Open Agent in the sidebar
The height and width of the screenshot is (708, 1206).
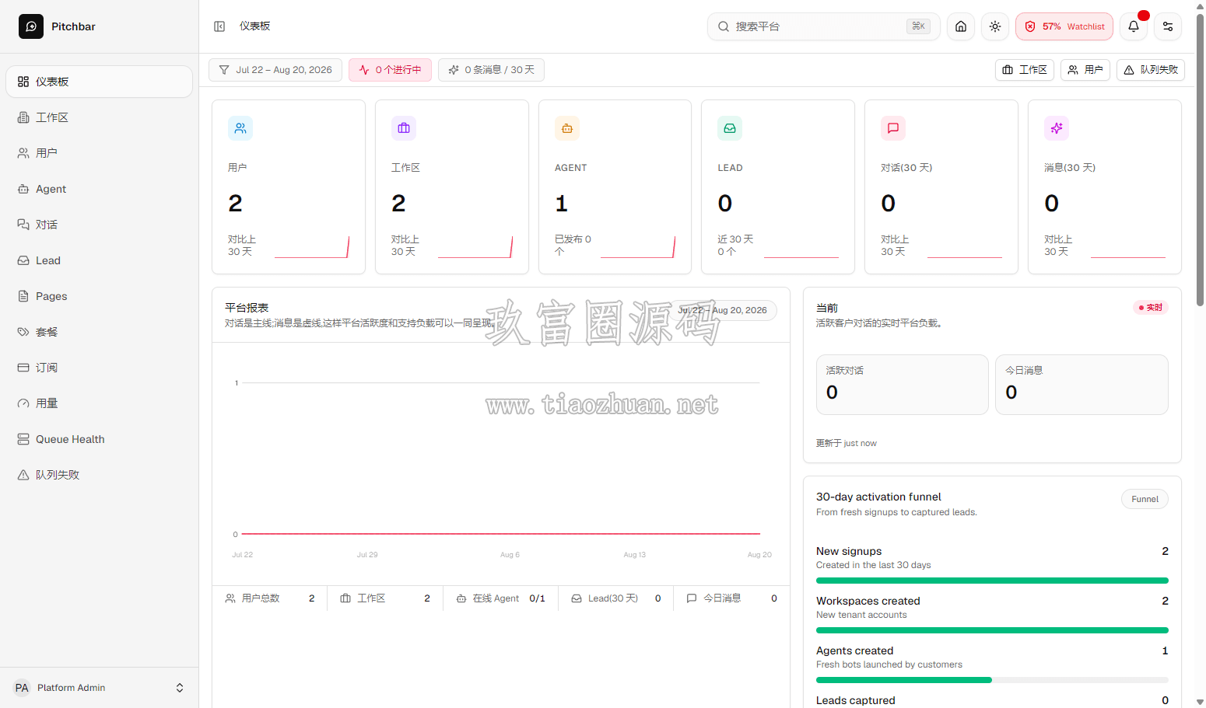click(99, 189)
